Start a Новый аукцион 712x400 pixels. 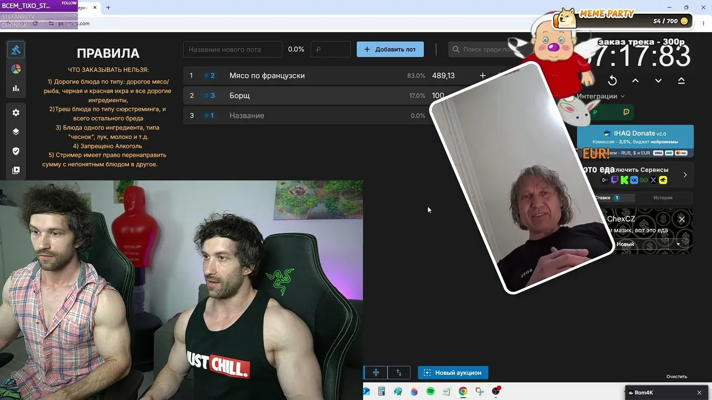453,373
